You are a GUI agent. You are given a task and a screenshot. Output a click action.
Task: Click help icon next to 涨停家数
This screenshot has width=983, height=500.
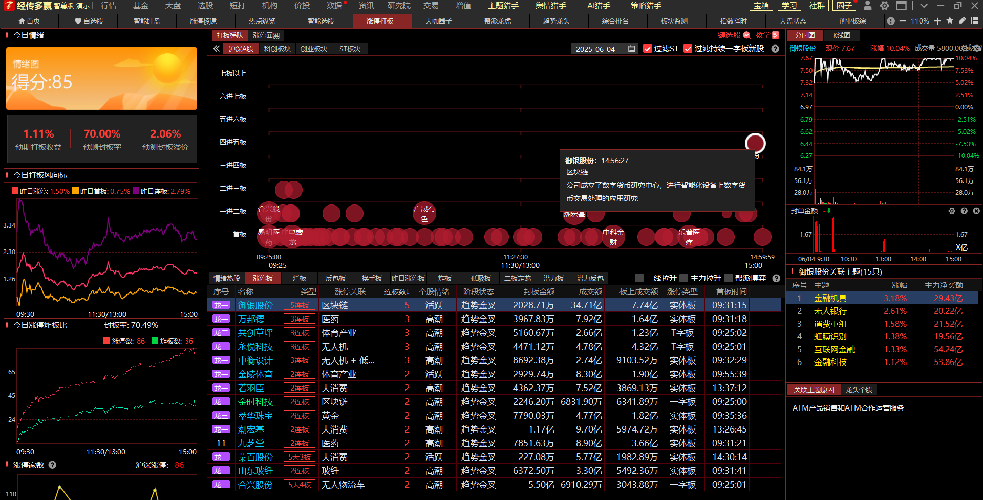[x=52, y=465]
